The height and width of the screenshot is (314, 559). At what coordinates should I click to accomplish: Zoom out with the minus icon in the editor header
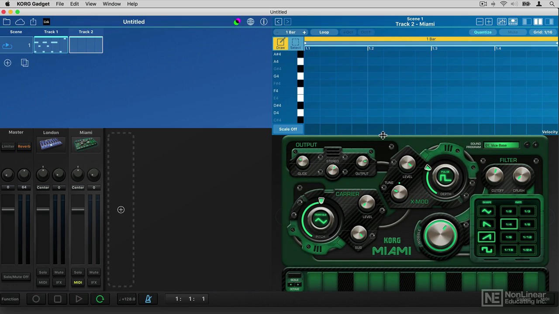pyautogui.click(x=480, y=22)
